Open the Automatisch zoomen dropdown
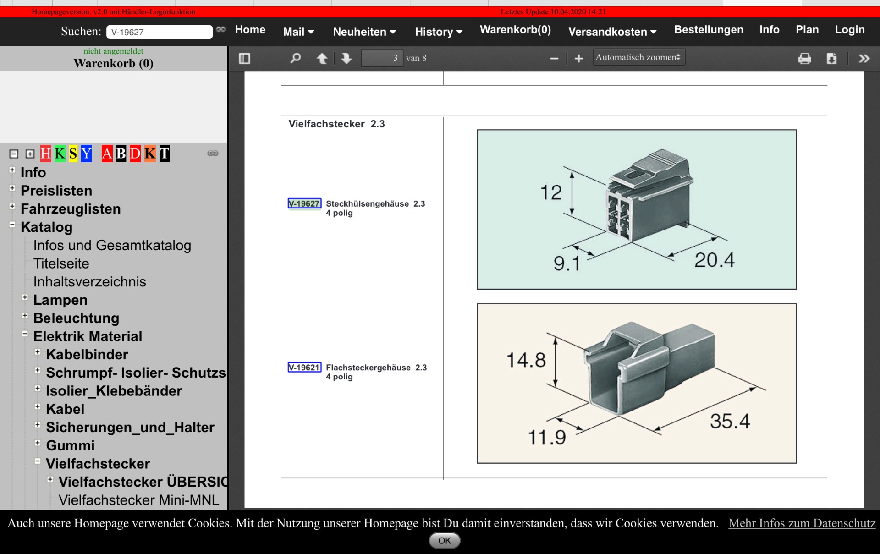The image size is (880, 554). [x=638, y=57]
